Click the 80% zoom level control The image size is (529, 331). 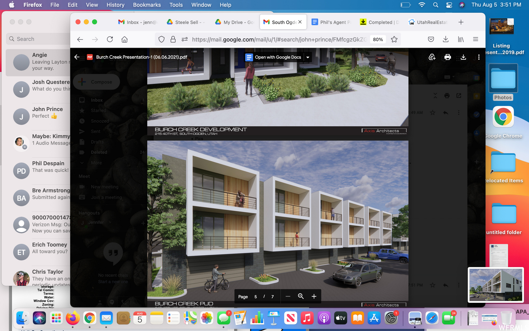(x=377, y=39)
